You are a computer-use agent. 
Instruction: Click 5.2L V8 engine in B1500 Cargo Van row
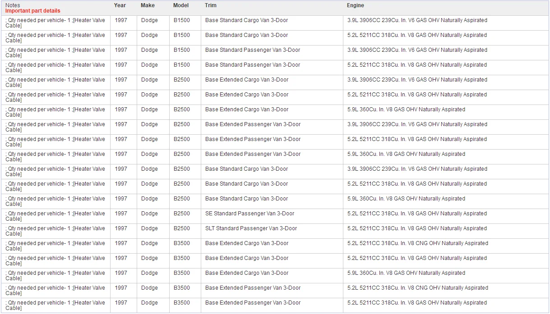pos(417,35)
